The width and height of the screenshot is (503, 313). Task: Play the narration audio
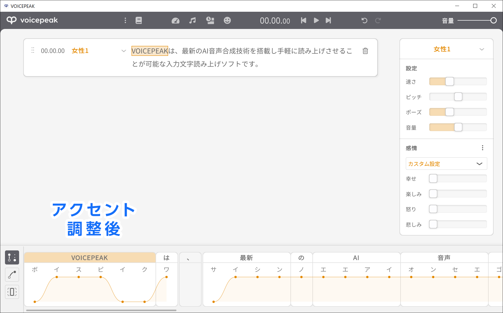pyautogui.click(x=316, y=20)
